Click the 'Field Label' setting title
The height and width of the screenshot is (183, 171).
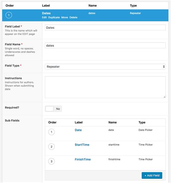tap(12, 27)
